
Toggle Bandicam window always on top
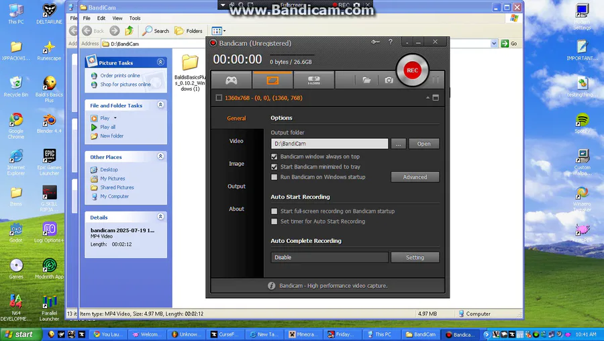(274, 156)
